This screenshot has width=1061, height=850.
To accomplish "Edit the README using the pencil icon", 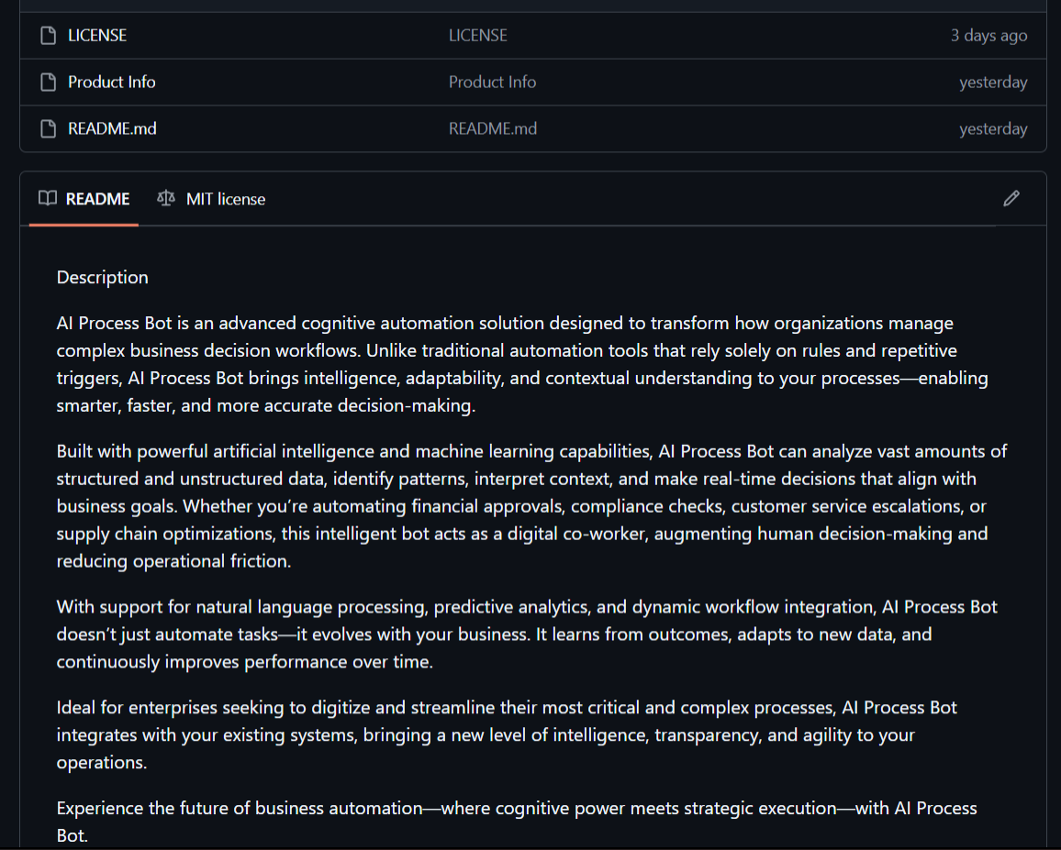I will pyautogui.click(x=1011, y=199).
